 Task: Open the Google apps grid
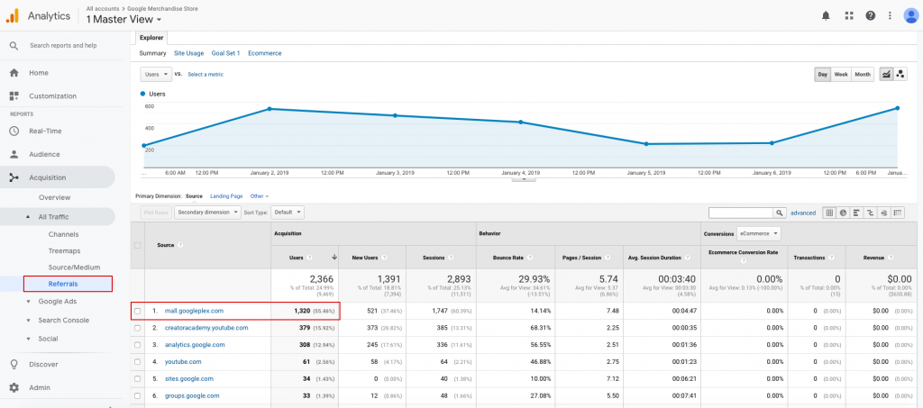tap(849, 16)
